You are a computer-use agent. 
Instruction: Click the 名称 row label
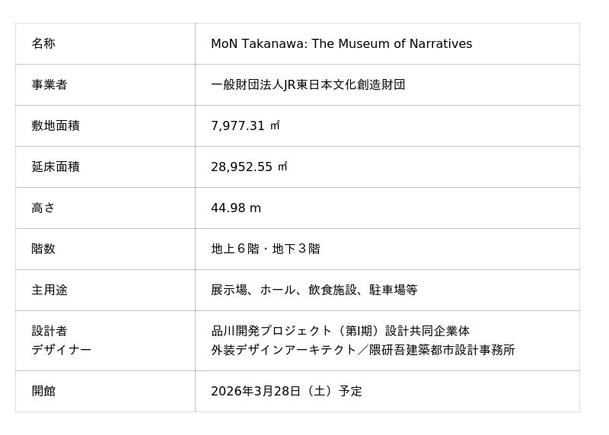coord(43,44)
